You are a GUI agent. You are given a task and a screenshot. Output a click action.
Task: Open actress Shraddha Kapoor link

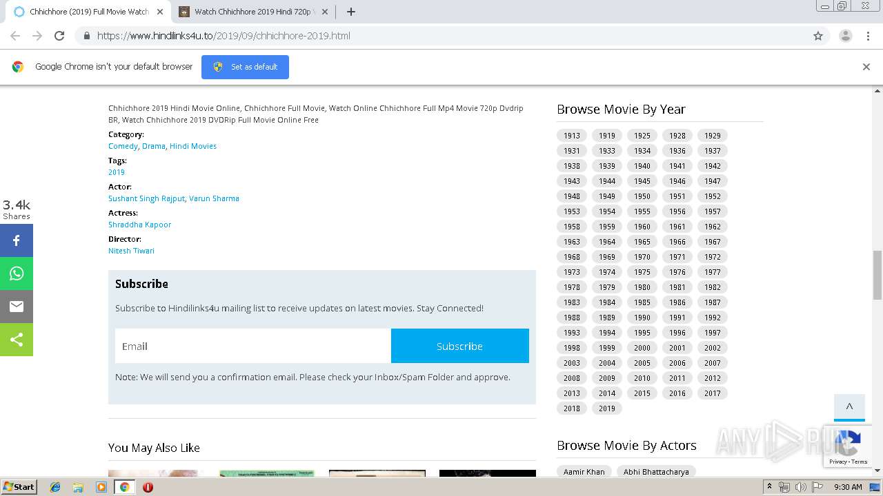[139, 225]
